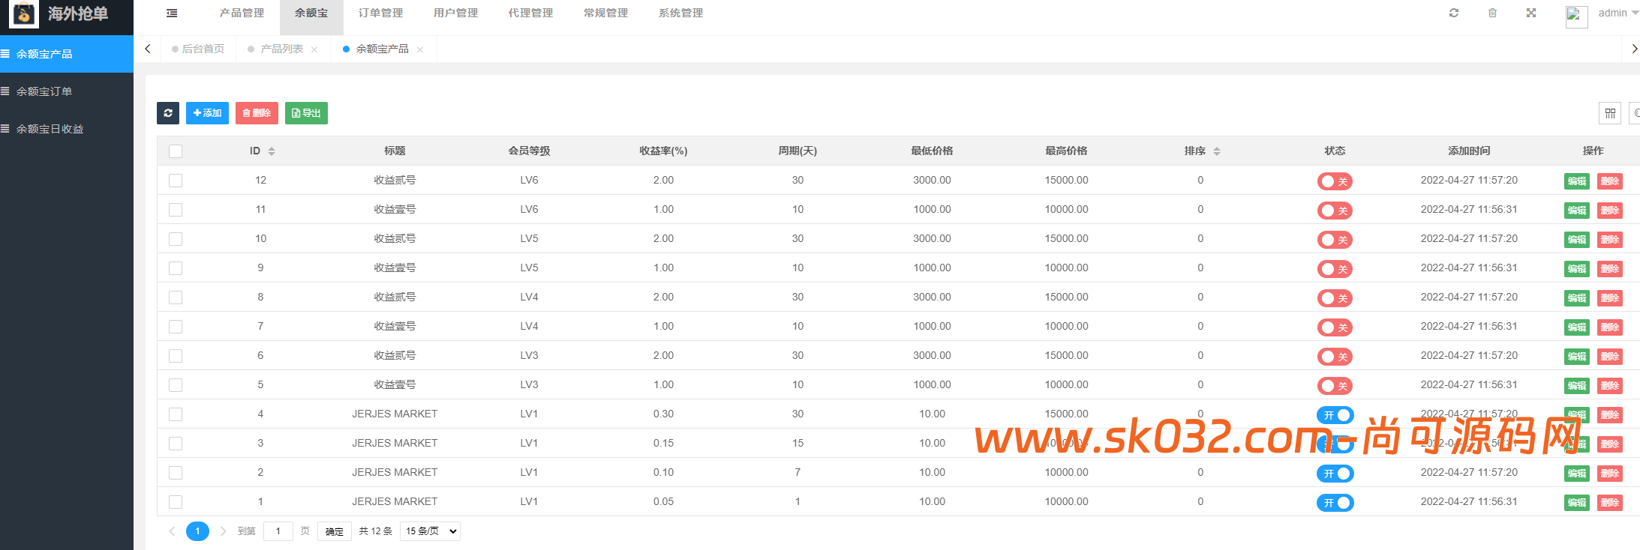The image size is (1640, 550).
Task: Toggle status switch for ID 2
Action: [x=1335, y=474]
